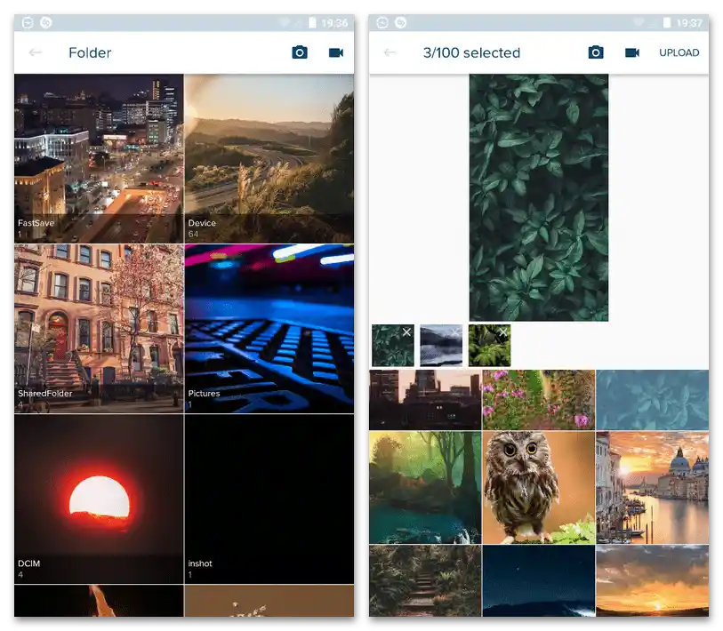723x631 pixels.
Task: Select the Venice sunset canal photo
Action: click(x=653, y=488)
